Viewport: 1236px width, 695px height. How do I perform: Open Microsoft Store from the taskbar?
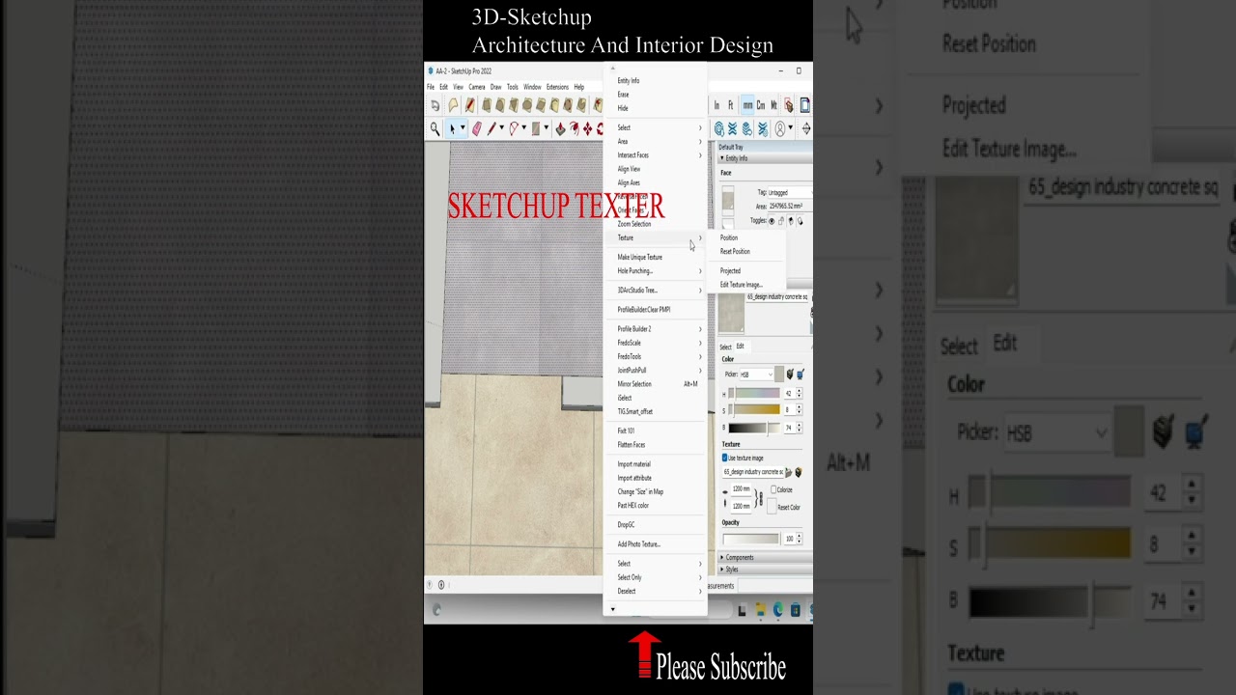(795, 609)
